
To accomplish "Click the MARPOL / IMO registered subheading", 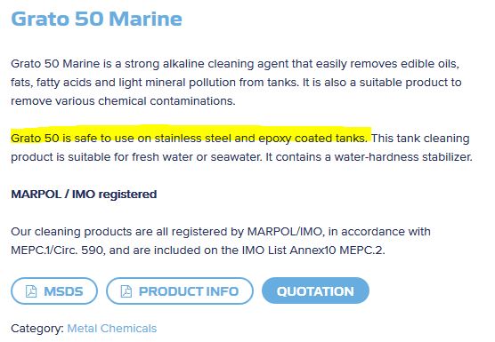I will 84,195.
